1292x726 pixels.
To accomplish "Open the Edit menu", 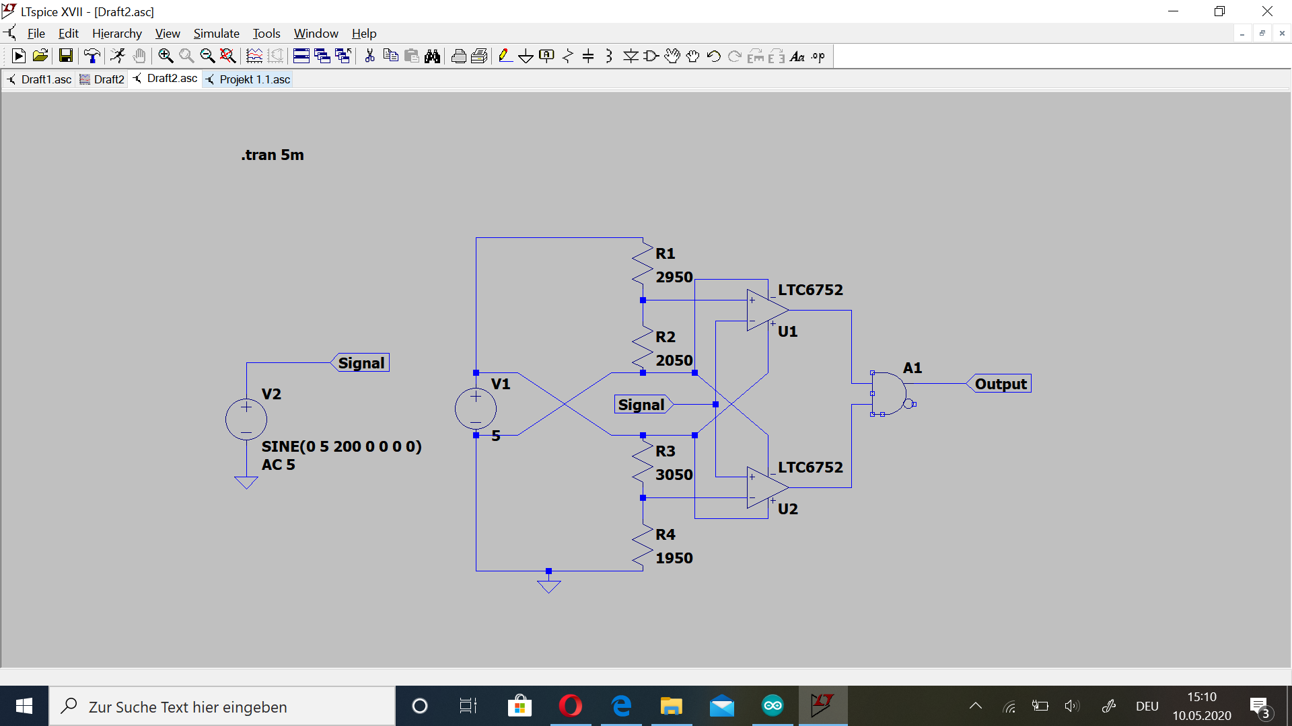I will [68, 34].
